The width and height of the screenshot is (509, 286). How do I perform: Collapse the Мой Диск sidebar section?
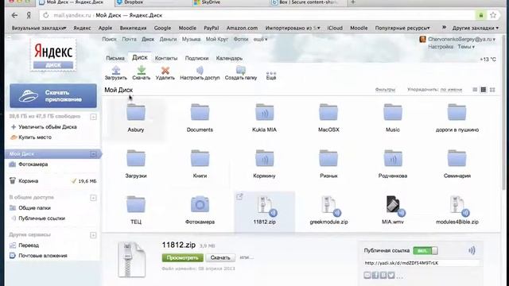pos(93,153)
